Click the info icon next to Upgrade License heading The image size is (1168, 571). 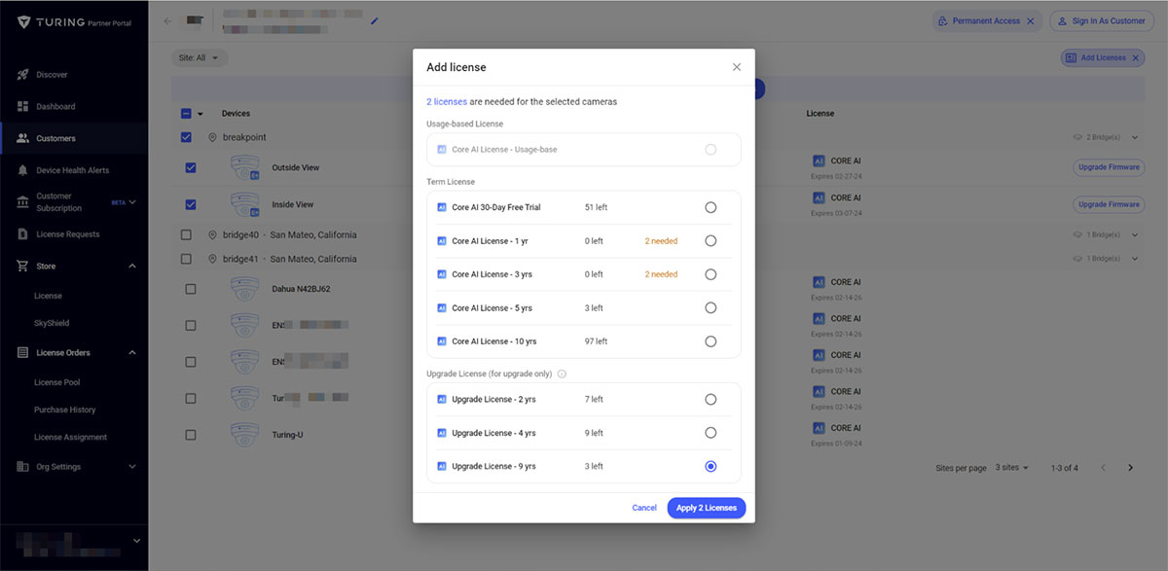coord(562,374)
